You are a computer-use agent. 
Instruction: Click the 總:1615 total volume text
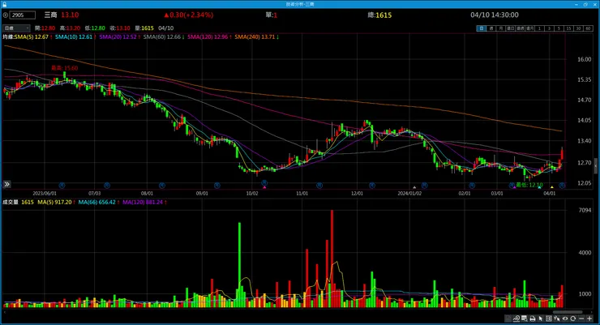point(379,15)
